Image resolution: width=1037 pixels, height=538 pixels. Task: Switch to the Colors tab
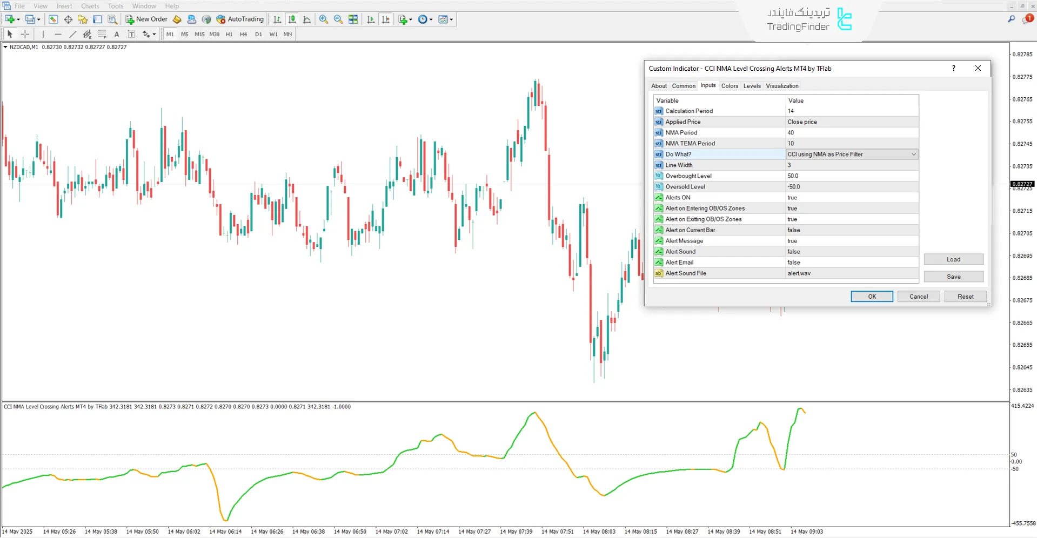[729, 86]
